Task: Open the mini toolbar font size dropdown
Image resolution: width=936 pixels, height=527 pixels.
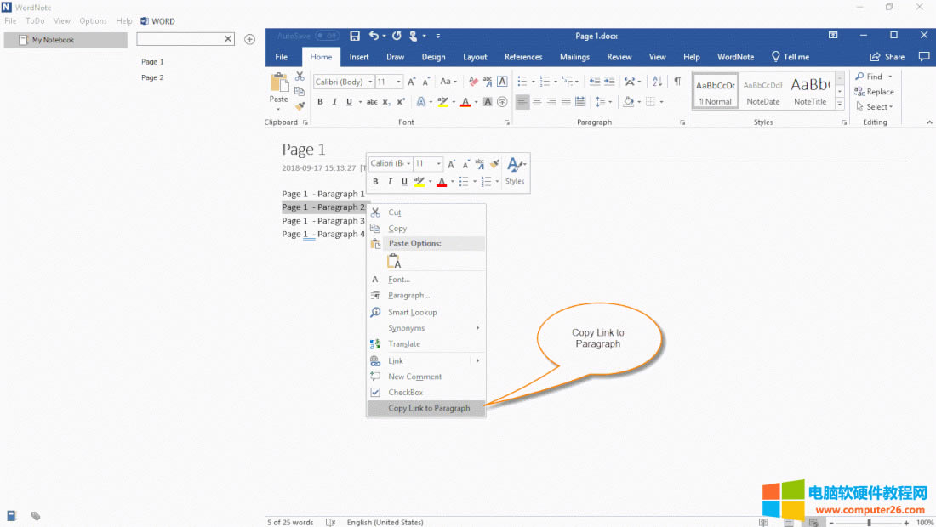Action: [x=439, y=164]
